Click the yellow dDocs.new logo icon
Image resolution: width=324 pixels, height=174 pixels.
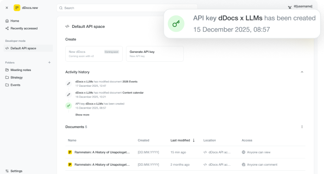[x=17, y=8]
